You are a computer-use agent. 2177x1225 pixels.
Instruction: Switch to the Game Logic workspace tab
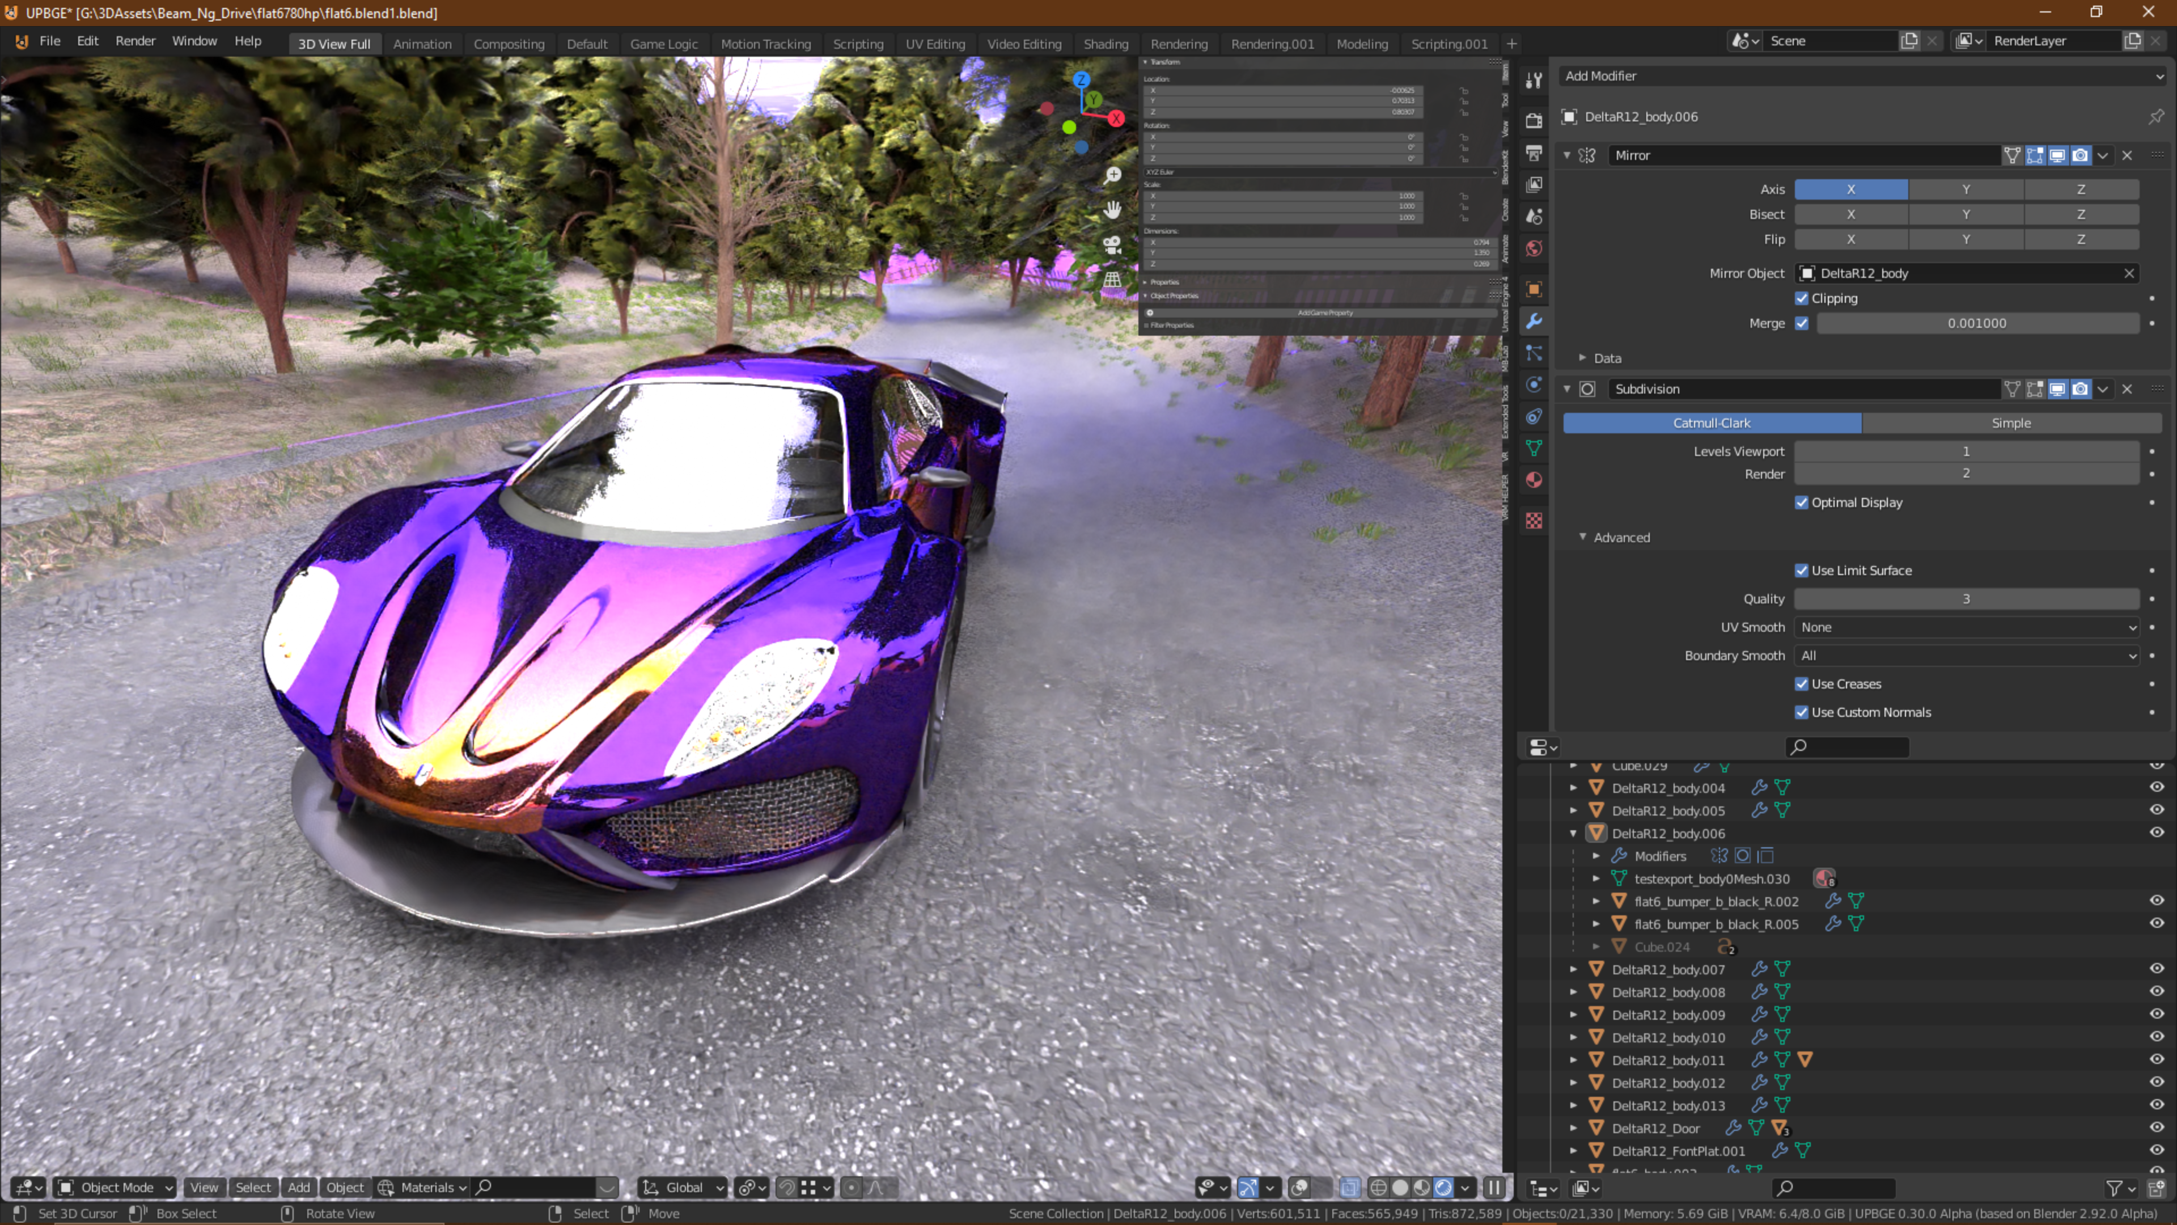tap(663, 44)
